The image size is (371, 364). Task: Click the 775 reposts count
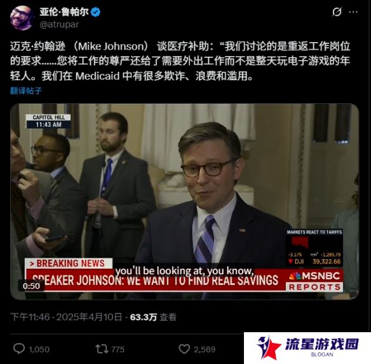[118, 349]
